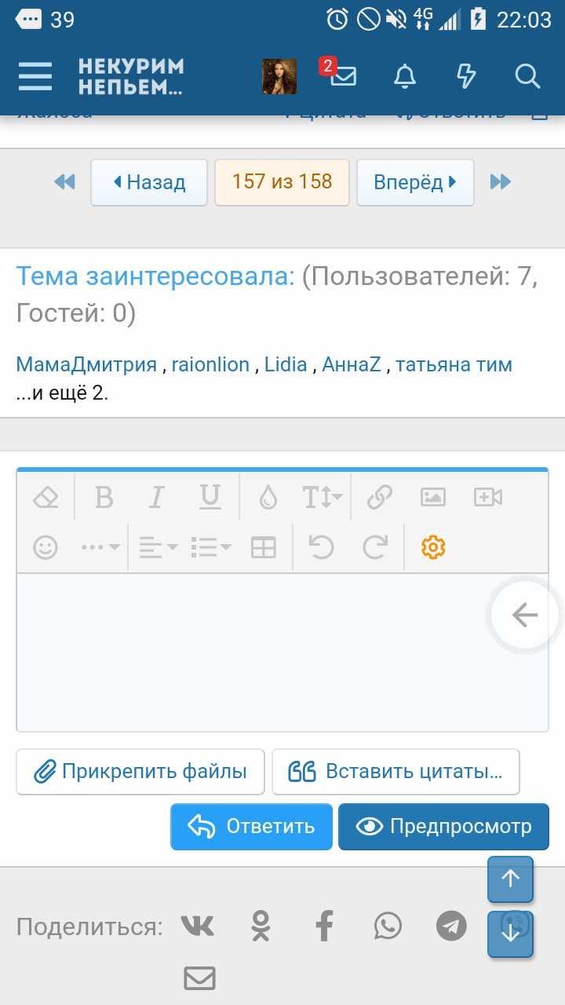Toggle underline formatting
565x1005 pixels.
210,497
